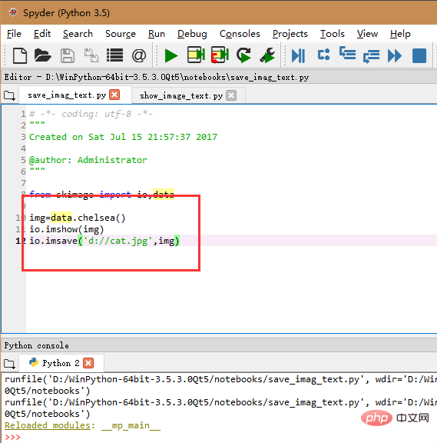This screenshot has height=443, width=437.
Task: Start the debugger with Debug file icon
Action: pyautogui.click(x=298, y=55)
